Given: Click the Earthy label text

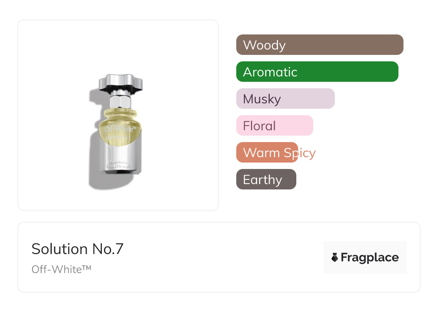Looking at the screenshot, I should point(263,179).
